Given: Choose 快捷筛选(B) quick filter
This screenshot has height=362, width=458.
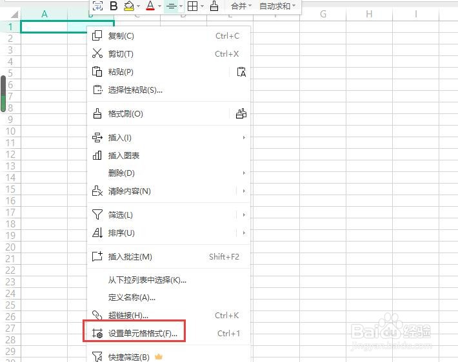Looking at the screenshot, I should coord(169,357).
